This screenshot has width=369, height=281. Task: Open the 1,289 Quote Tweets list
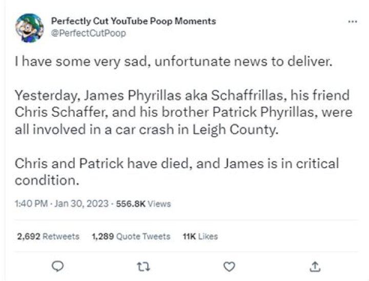tap(131, 236)
